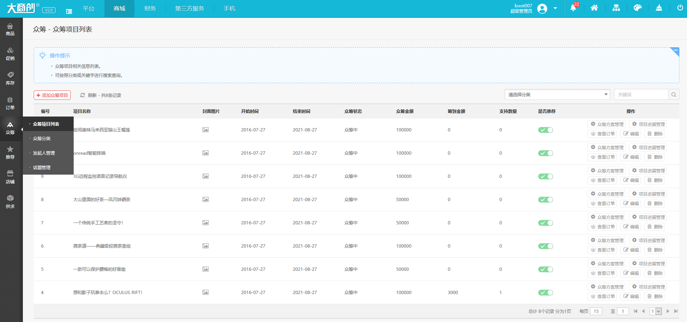Expand the user account dropdown arrow
687x322 pixels.
point(555,8)
